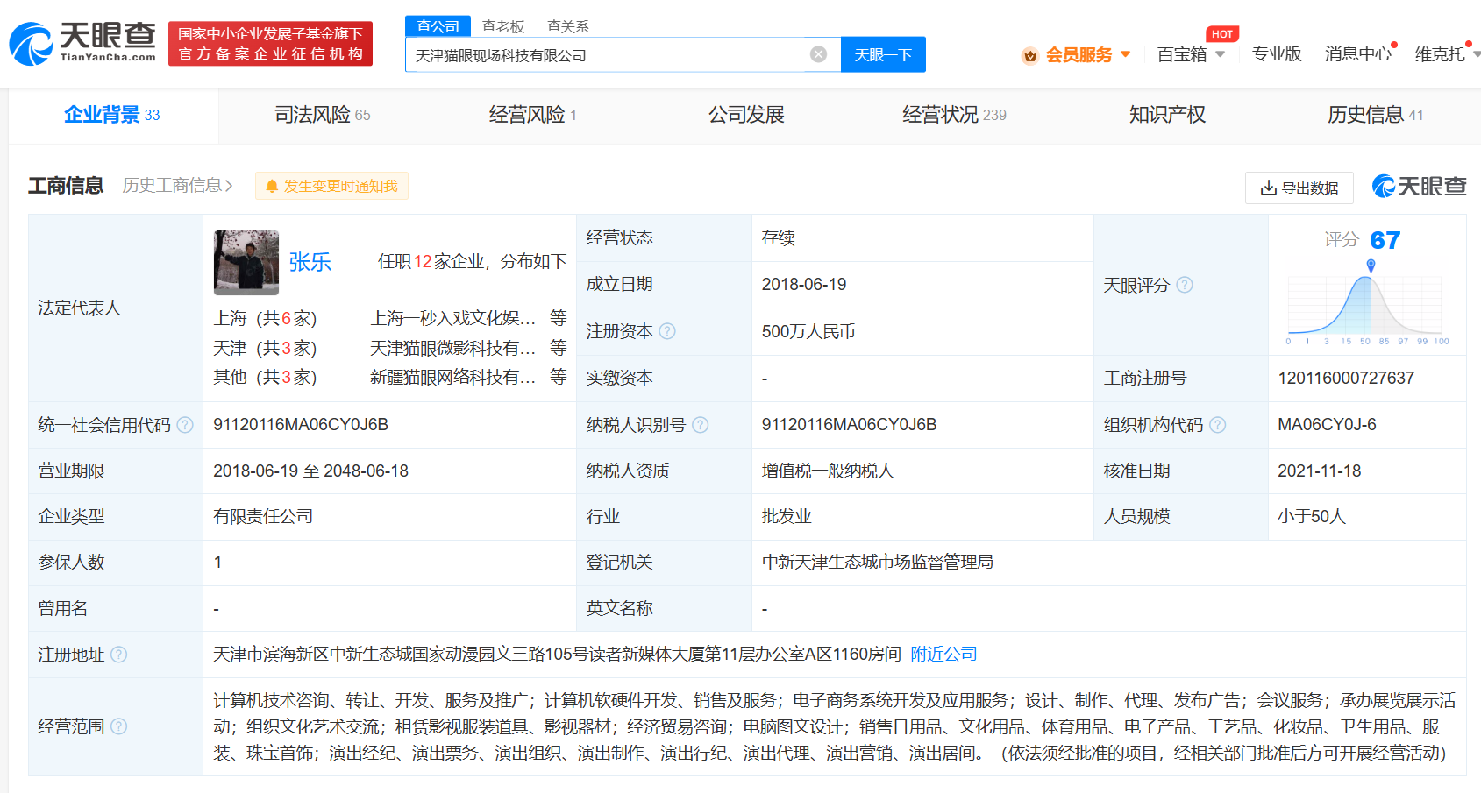
Task: Click the 增值税一般纳税人 value
Action: [828, 471]
